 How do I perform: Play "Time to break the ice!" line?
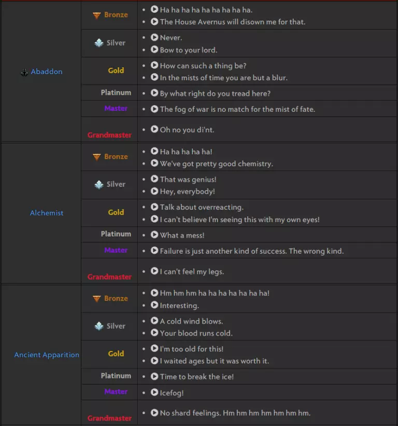pos(154,376)
